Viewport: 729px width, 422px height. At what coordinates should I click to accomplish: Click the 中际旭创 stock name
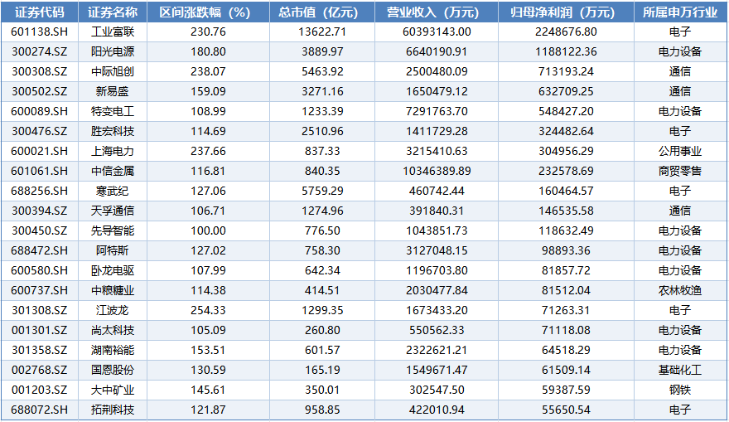click(x=113, y=71)
